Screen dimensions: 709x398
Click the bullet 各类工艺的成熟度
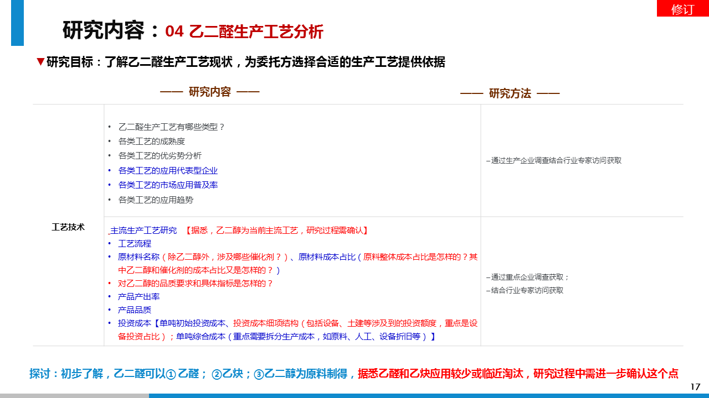[x=152, y=142]
